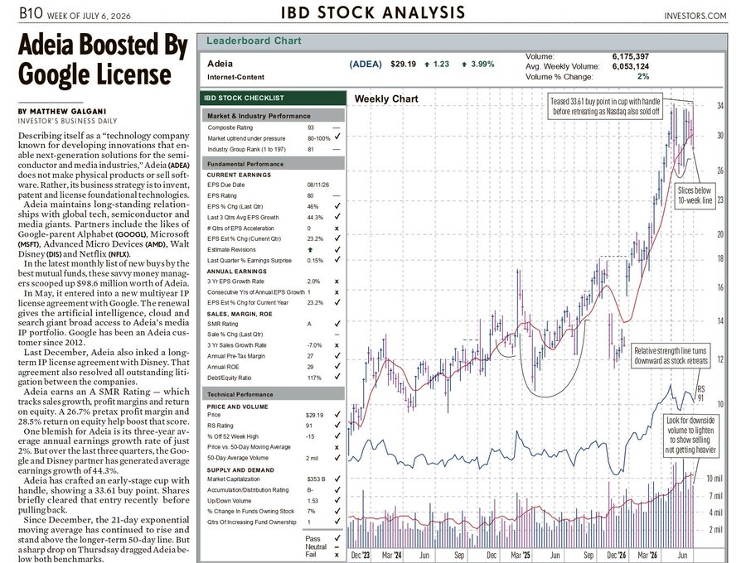Click the green up arrow before 1.23 price change
Viewport: 746px width, 563px height.
click(427, 64)
